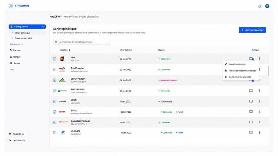
Task: Open Script générique in sidebar
Action: (22, 33)
